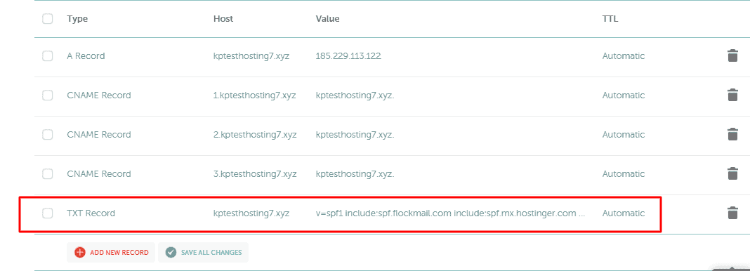
Task: Edit the v=spf1 TXT record value
Action: (450, 213)
